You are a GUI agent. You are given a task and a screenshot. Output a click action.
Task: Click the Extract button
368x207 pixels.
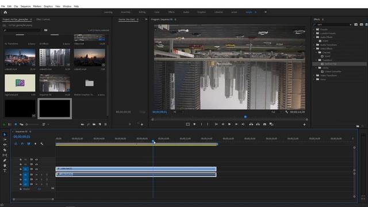pos(258,124)
